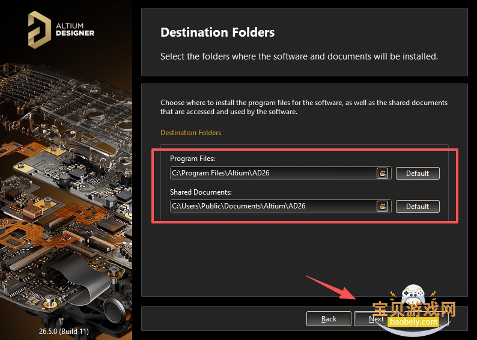Reset Program Files path with Default button

coord(418,174)
